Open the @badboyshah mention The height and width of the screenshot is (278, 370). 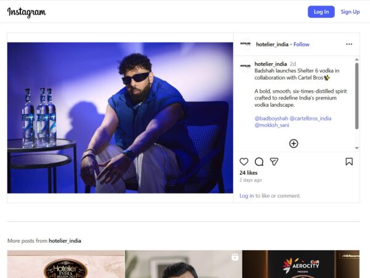[x=271, y=118]
